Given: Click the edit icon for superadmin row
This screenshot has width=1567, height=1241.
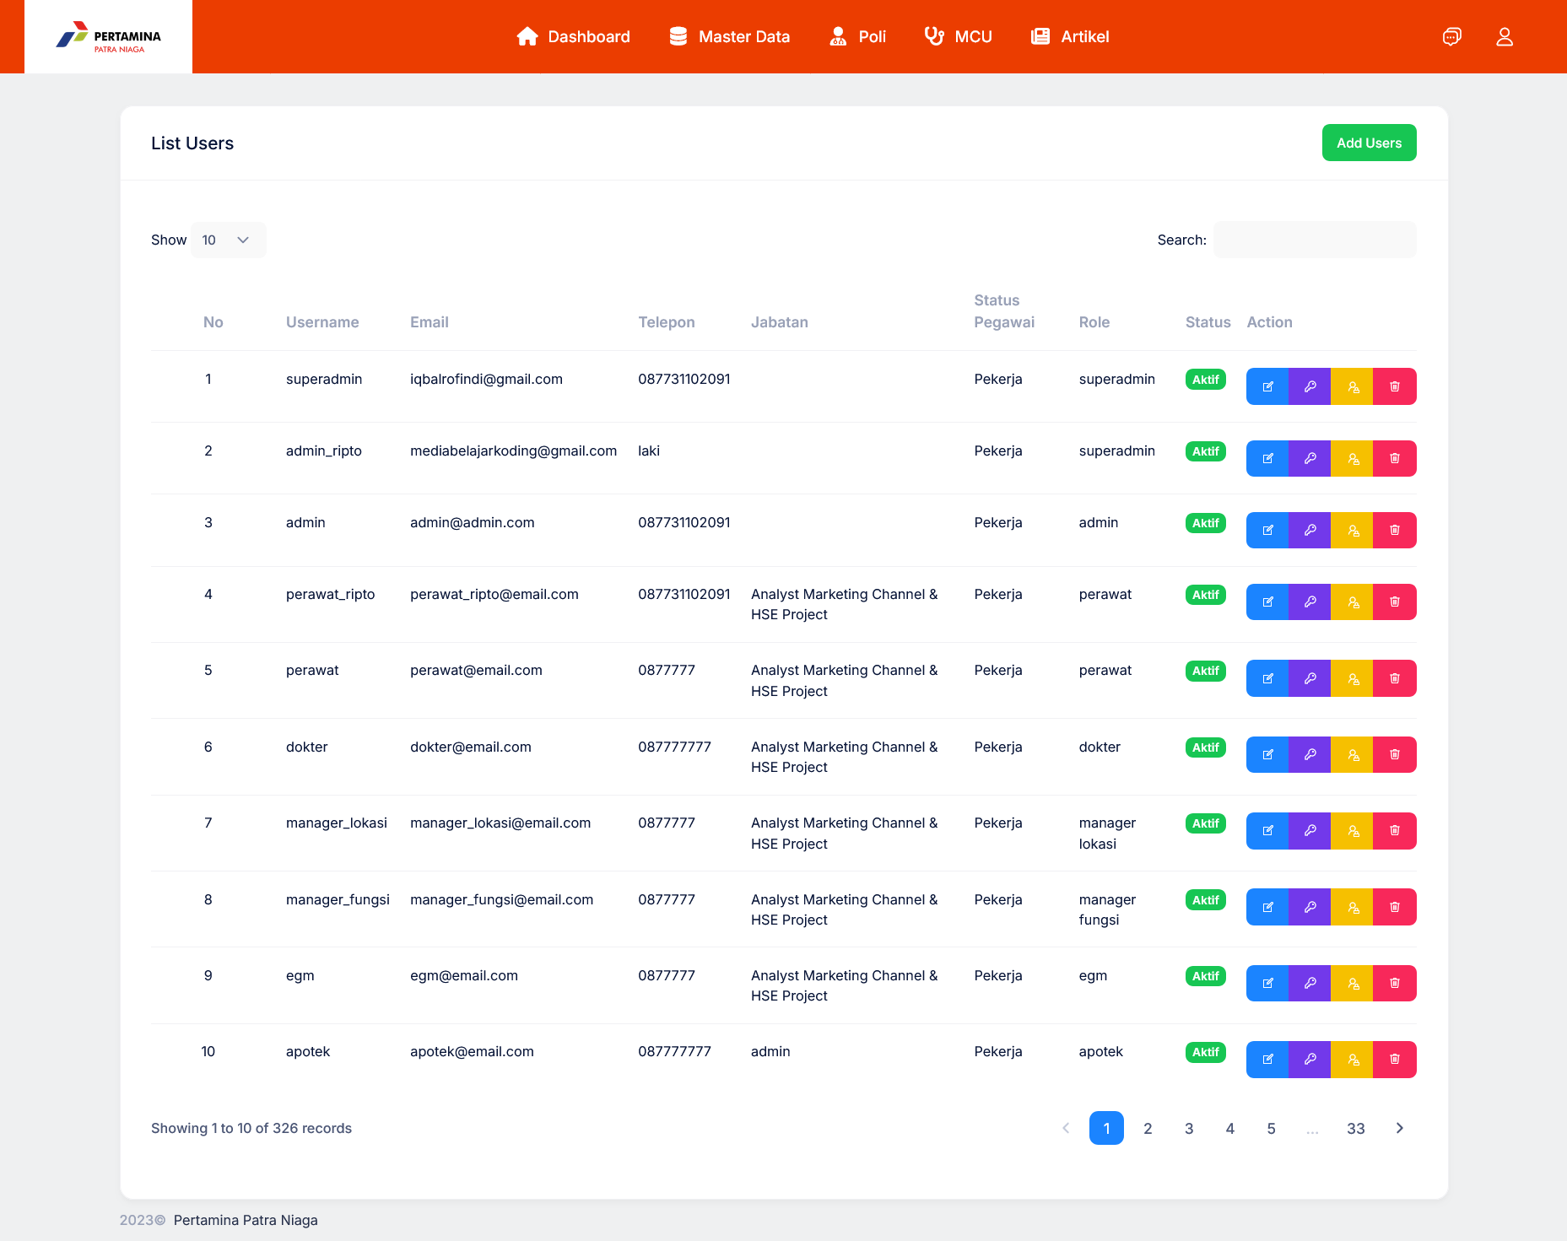Looking at the screenshot, I should point(1267,386).
